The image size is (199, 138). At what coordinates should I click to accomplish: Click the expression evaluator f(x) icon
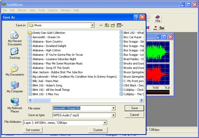[x=162, y=28]
